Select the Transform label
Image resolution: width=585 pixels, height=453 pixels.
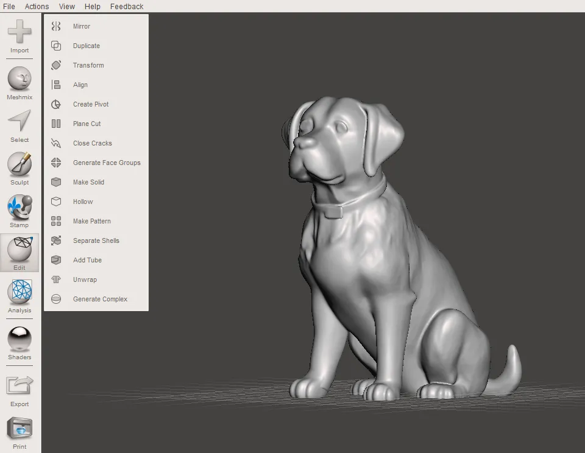[x=88, y=65]
